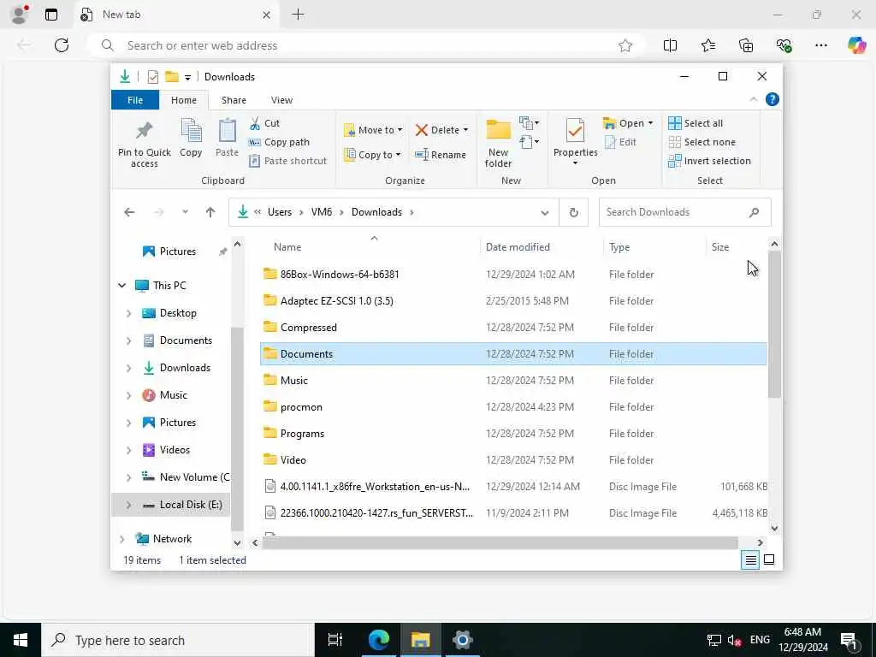Switch to the Share ribbon tab

pos(234,100)
